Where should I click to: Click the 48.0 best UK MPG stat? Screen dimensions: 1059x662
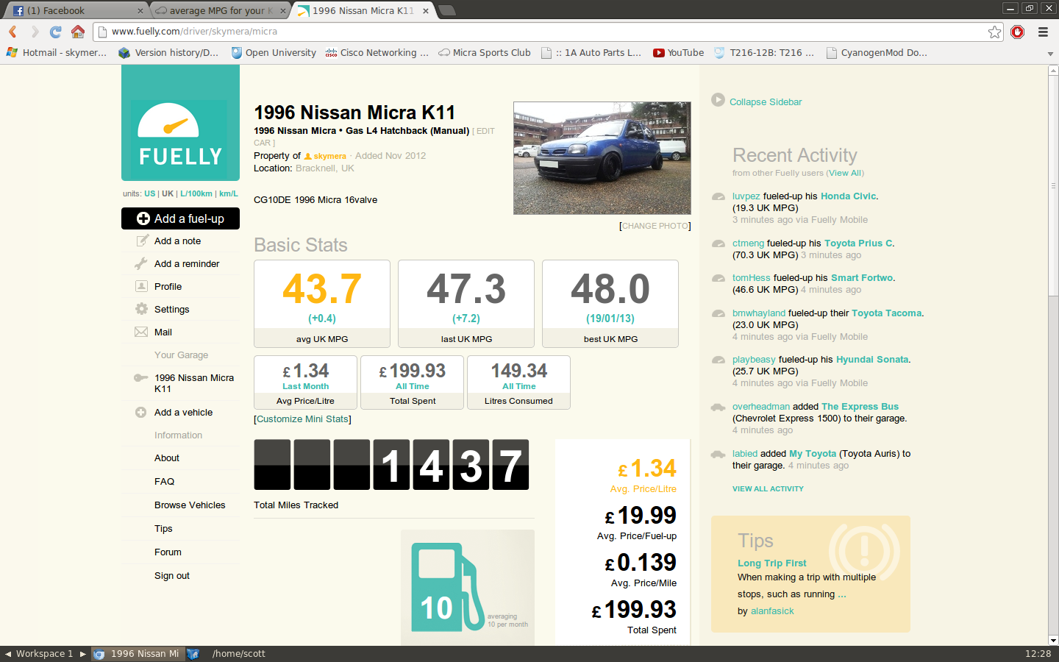coord(610,303)
